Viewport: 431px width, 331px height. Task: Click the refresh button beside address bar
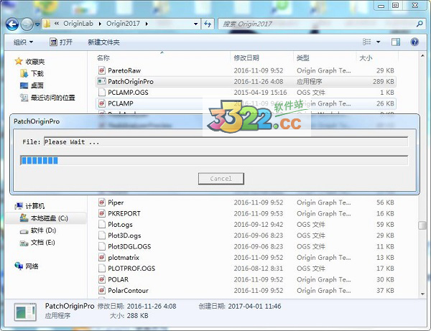coord(208,24)
